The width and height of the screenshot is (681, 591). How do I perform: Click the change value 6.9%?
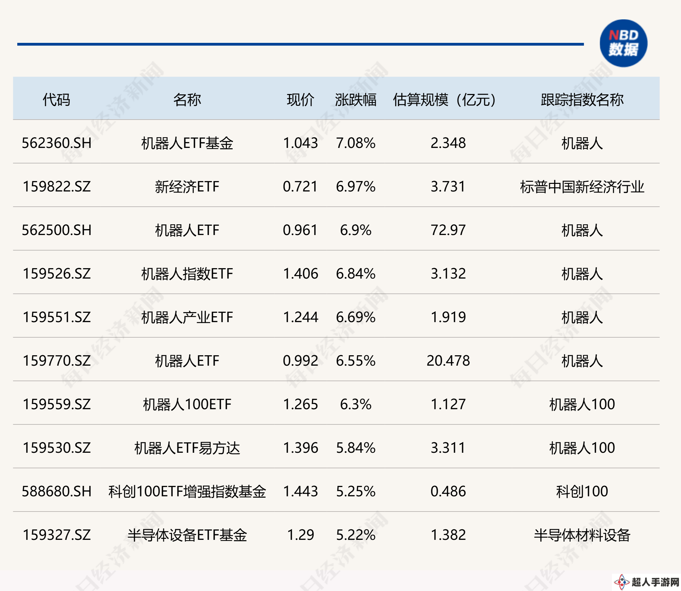coord(356,230)
